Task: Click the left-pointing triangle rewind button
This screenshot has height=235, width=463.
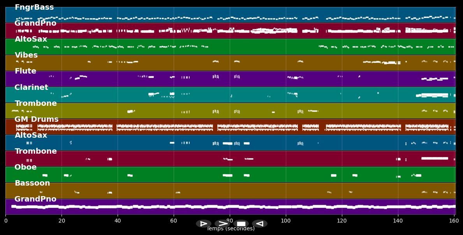Action: pos(259,224)
